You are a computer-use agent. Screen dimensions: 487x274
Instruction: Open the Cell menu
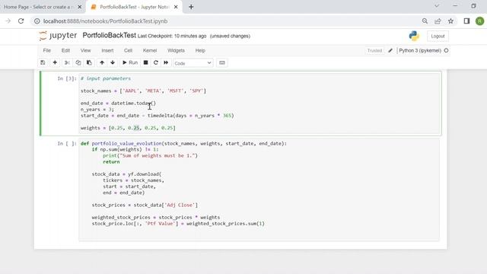129,50
